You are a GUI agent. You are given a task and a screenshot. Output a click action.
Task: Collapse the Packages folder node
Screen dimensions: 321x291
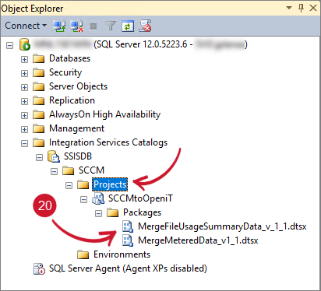98,213
